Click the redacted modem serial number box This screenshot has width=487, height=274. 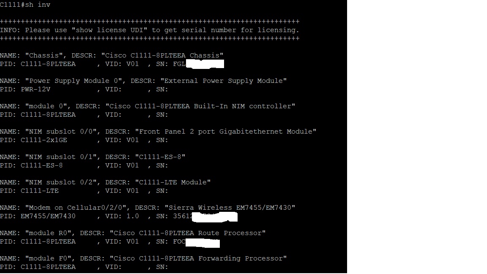click(215, 217)
